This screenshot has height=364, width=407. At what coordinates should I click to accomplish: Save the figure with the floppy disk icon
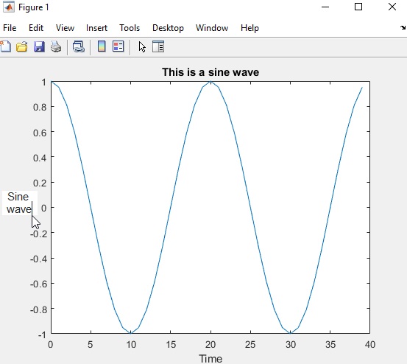[x=39, y=46]
